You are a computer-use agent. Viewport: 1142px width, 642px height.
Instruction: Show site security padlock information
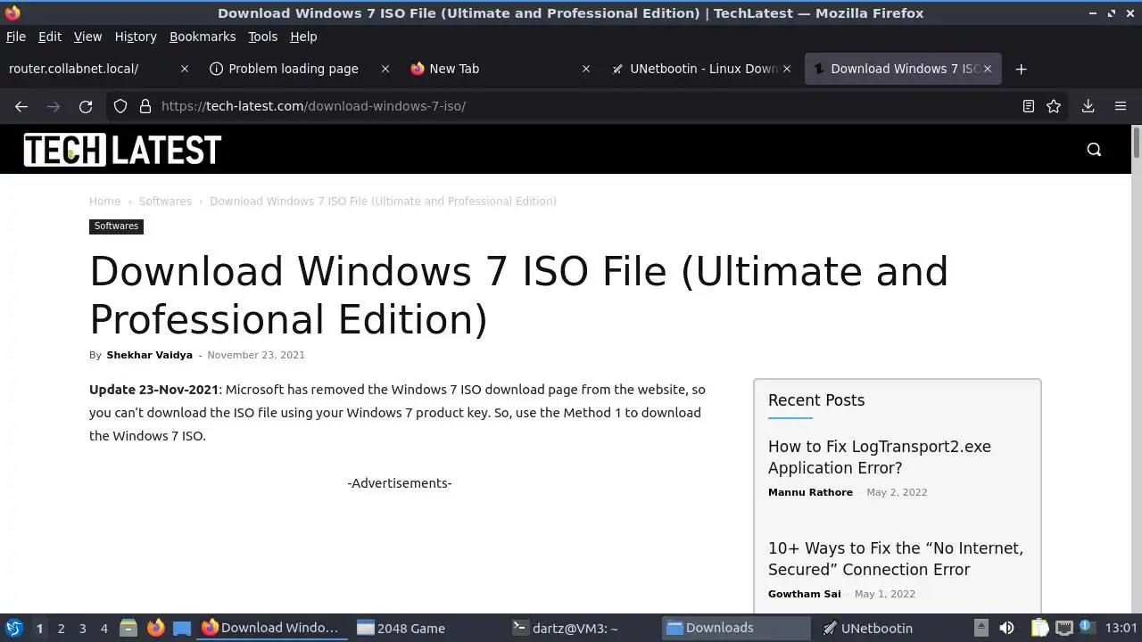(x=145, y=106)
